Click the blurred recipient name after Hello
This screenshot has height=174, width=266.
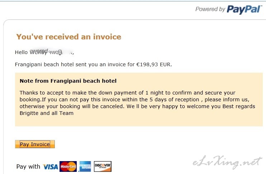point(52,52)
